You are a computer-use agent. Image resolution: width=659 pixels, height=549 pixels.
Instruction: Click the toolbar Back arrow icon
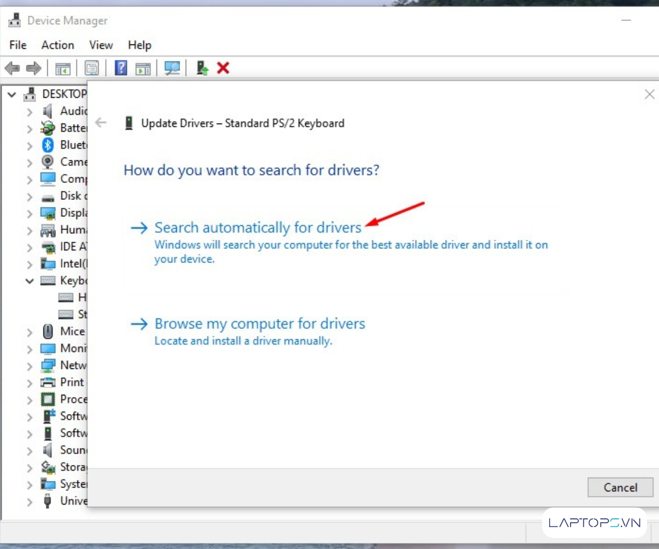click(12, 68)
